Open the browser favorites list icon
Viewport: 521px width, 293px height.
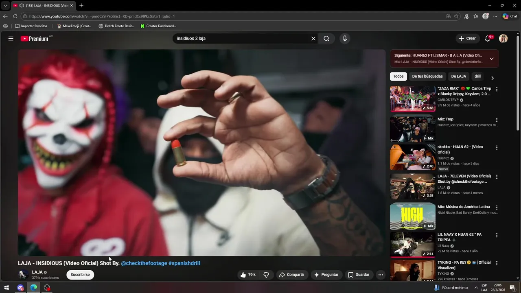click(x=476, y=16)
